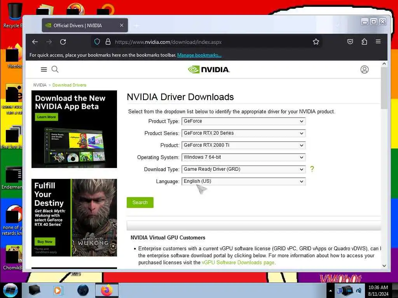
Task: Click the NVIDIA Virtual GPU Customers heading
Action: pyautogui.click(x=168, y=237)
